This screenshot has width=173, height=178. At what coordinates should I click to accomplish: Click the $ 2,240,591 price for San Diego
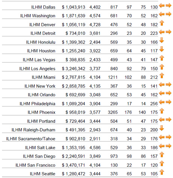pyautogui.click(x=74, y=156)
